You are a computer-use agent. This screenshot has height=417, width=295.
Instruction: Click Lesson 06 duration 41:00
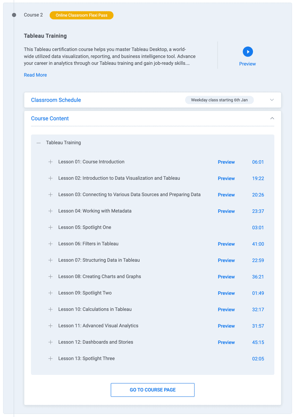pyautogui.click(x=258, y=244)
